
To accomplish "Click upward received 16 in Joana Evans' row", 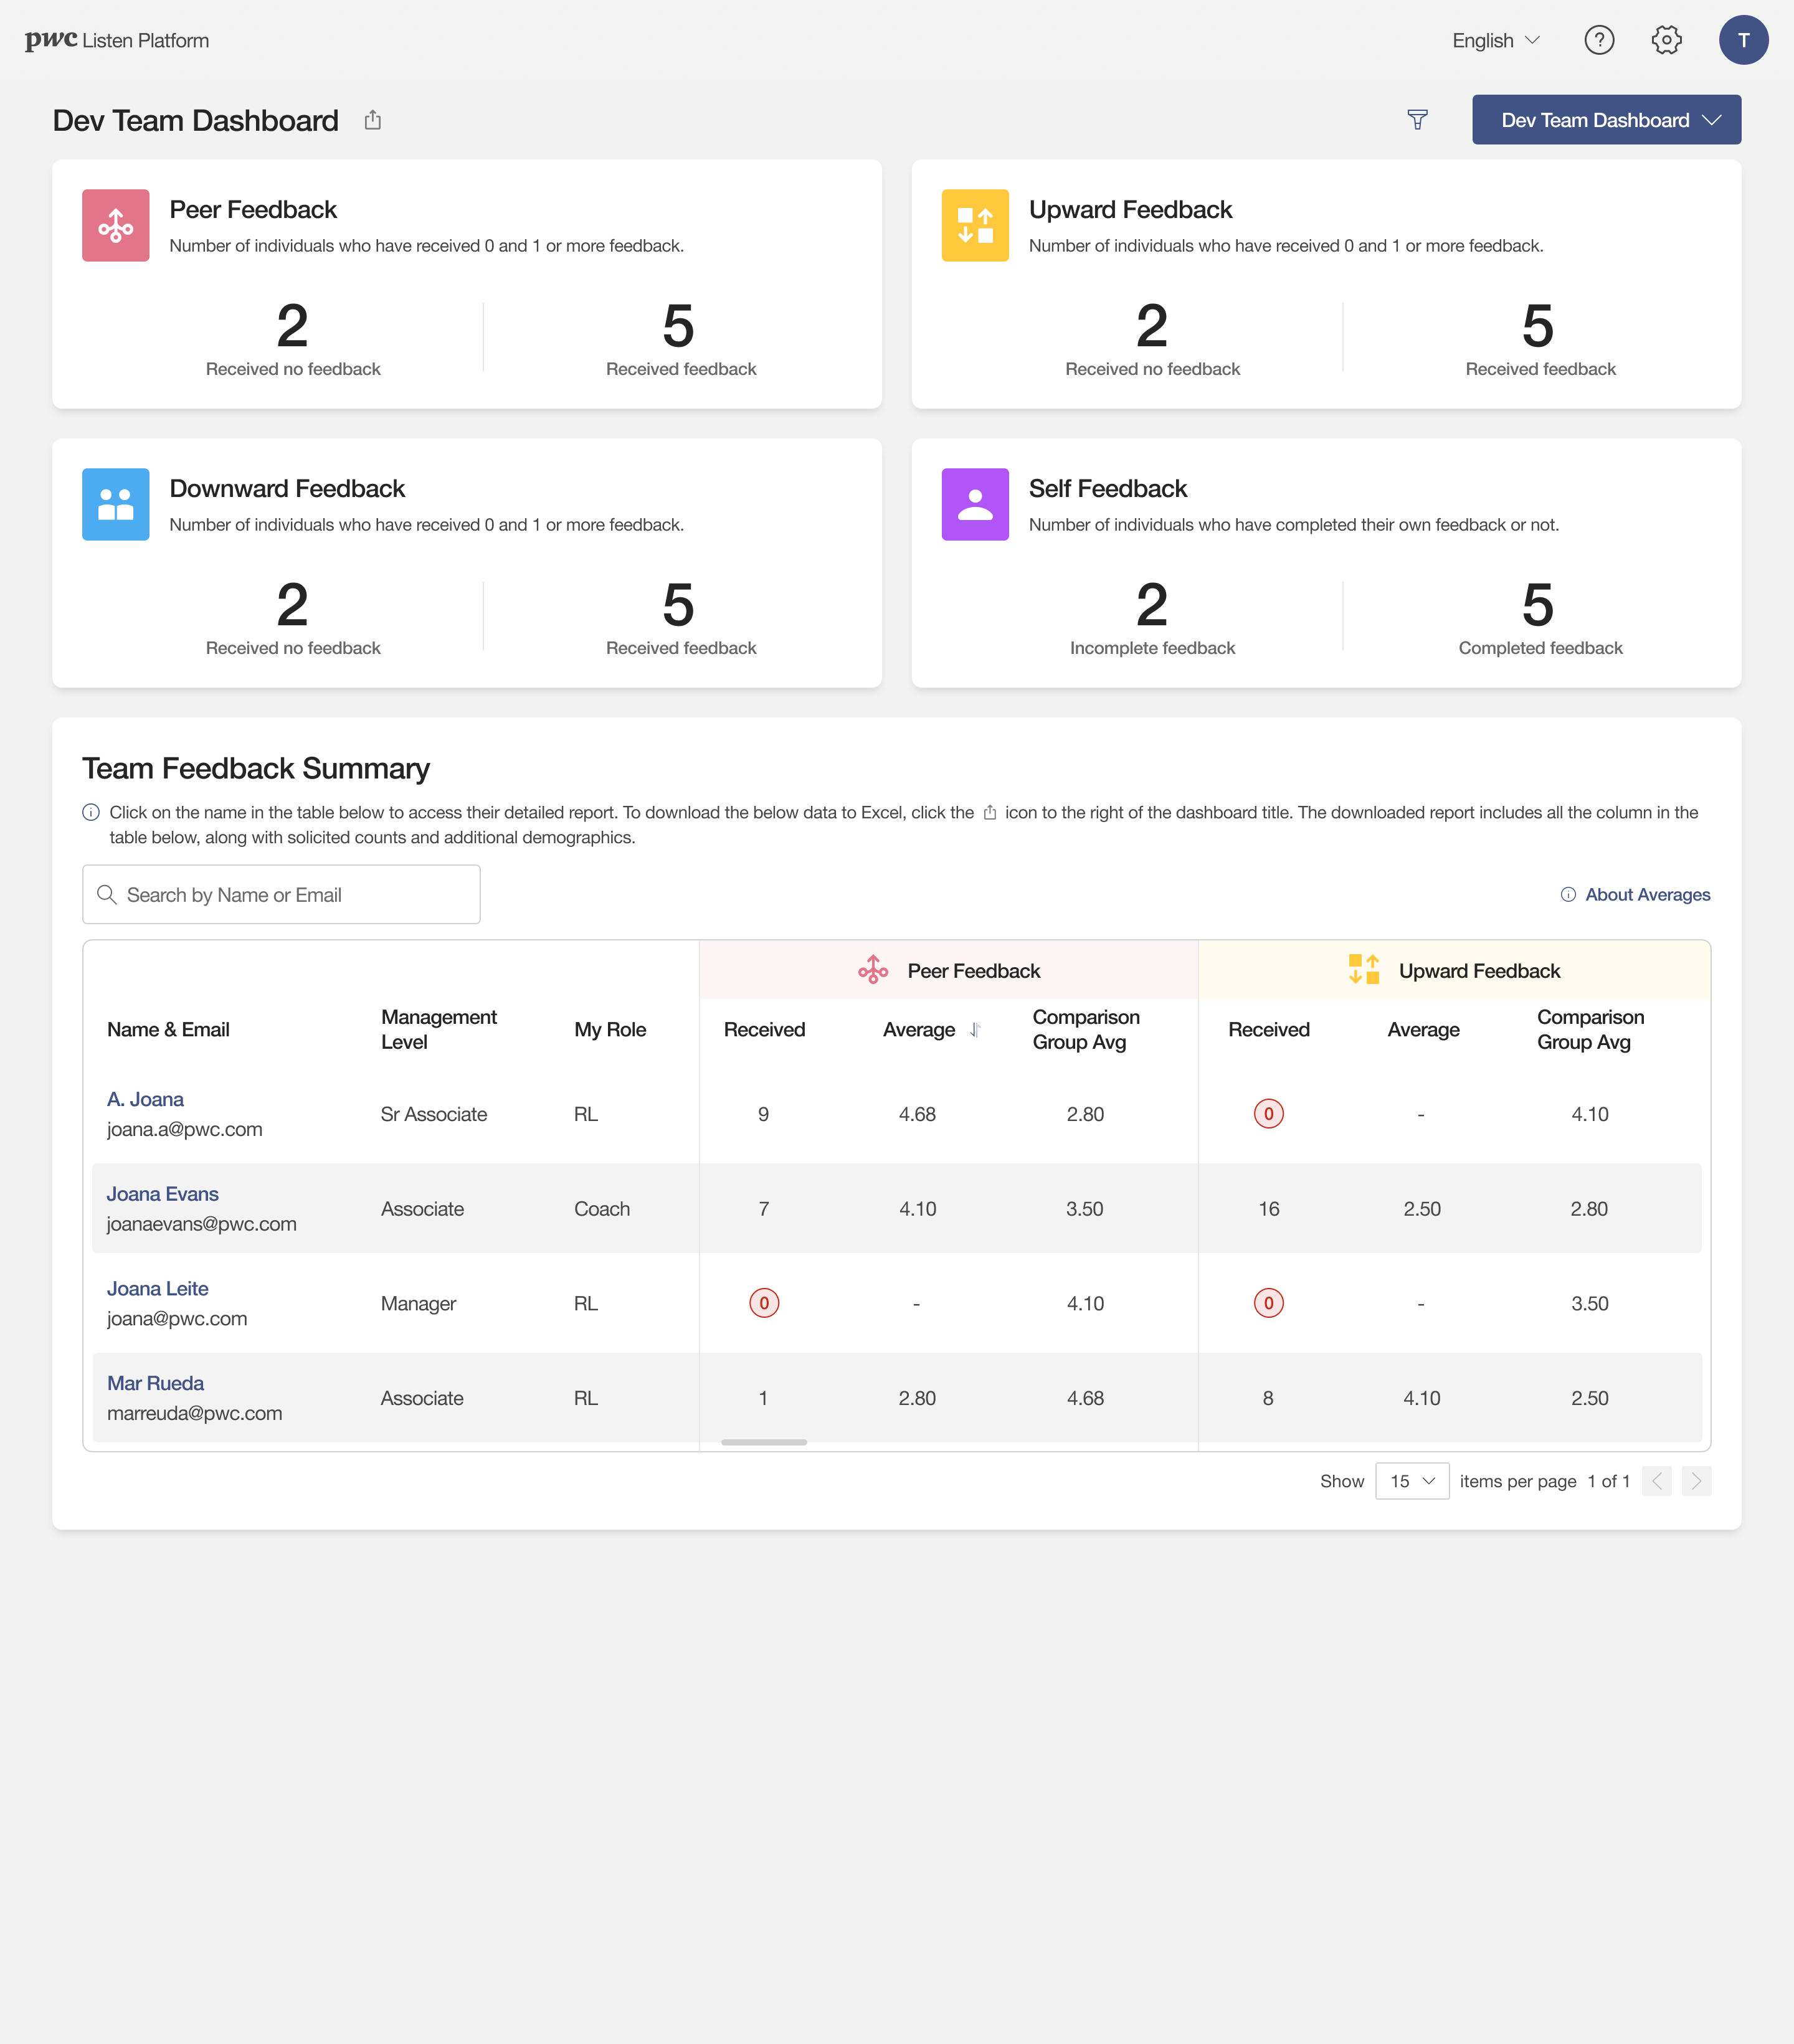I will [x=1268, y=1209].
